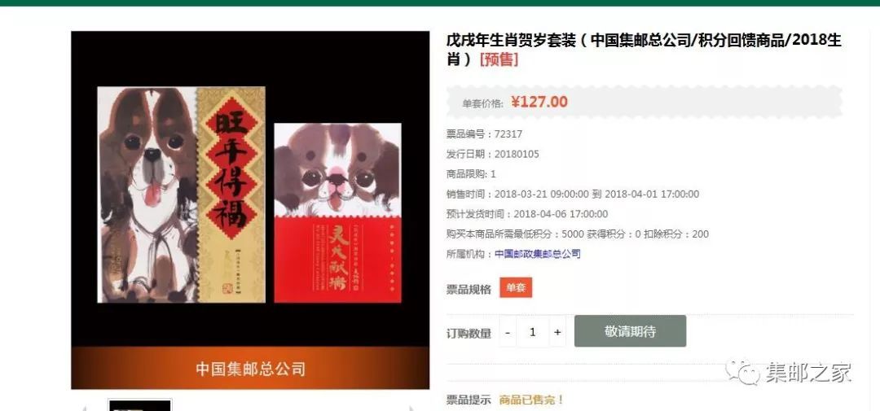Viewport: 880px width, 411px height.
Task: Click the red 灵犬献瑞 folder image
Action: pos(338,213)
